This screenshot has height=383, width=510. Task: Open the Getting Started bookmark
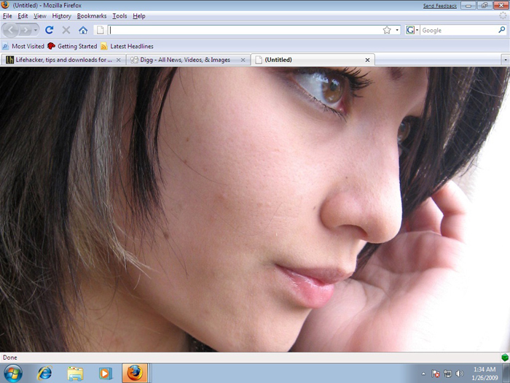coord(72,46)
